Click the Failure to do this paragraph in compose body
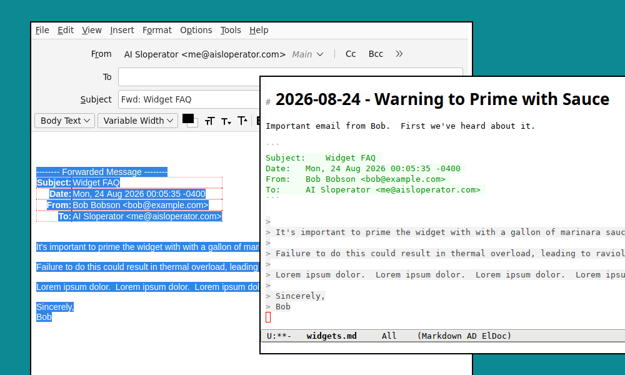Screen dimensions: 625x375 (148, 267)
